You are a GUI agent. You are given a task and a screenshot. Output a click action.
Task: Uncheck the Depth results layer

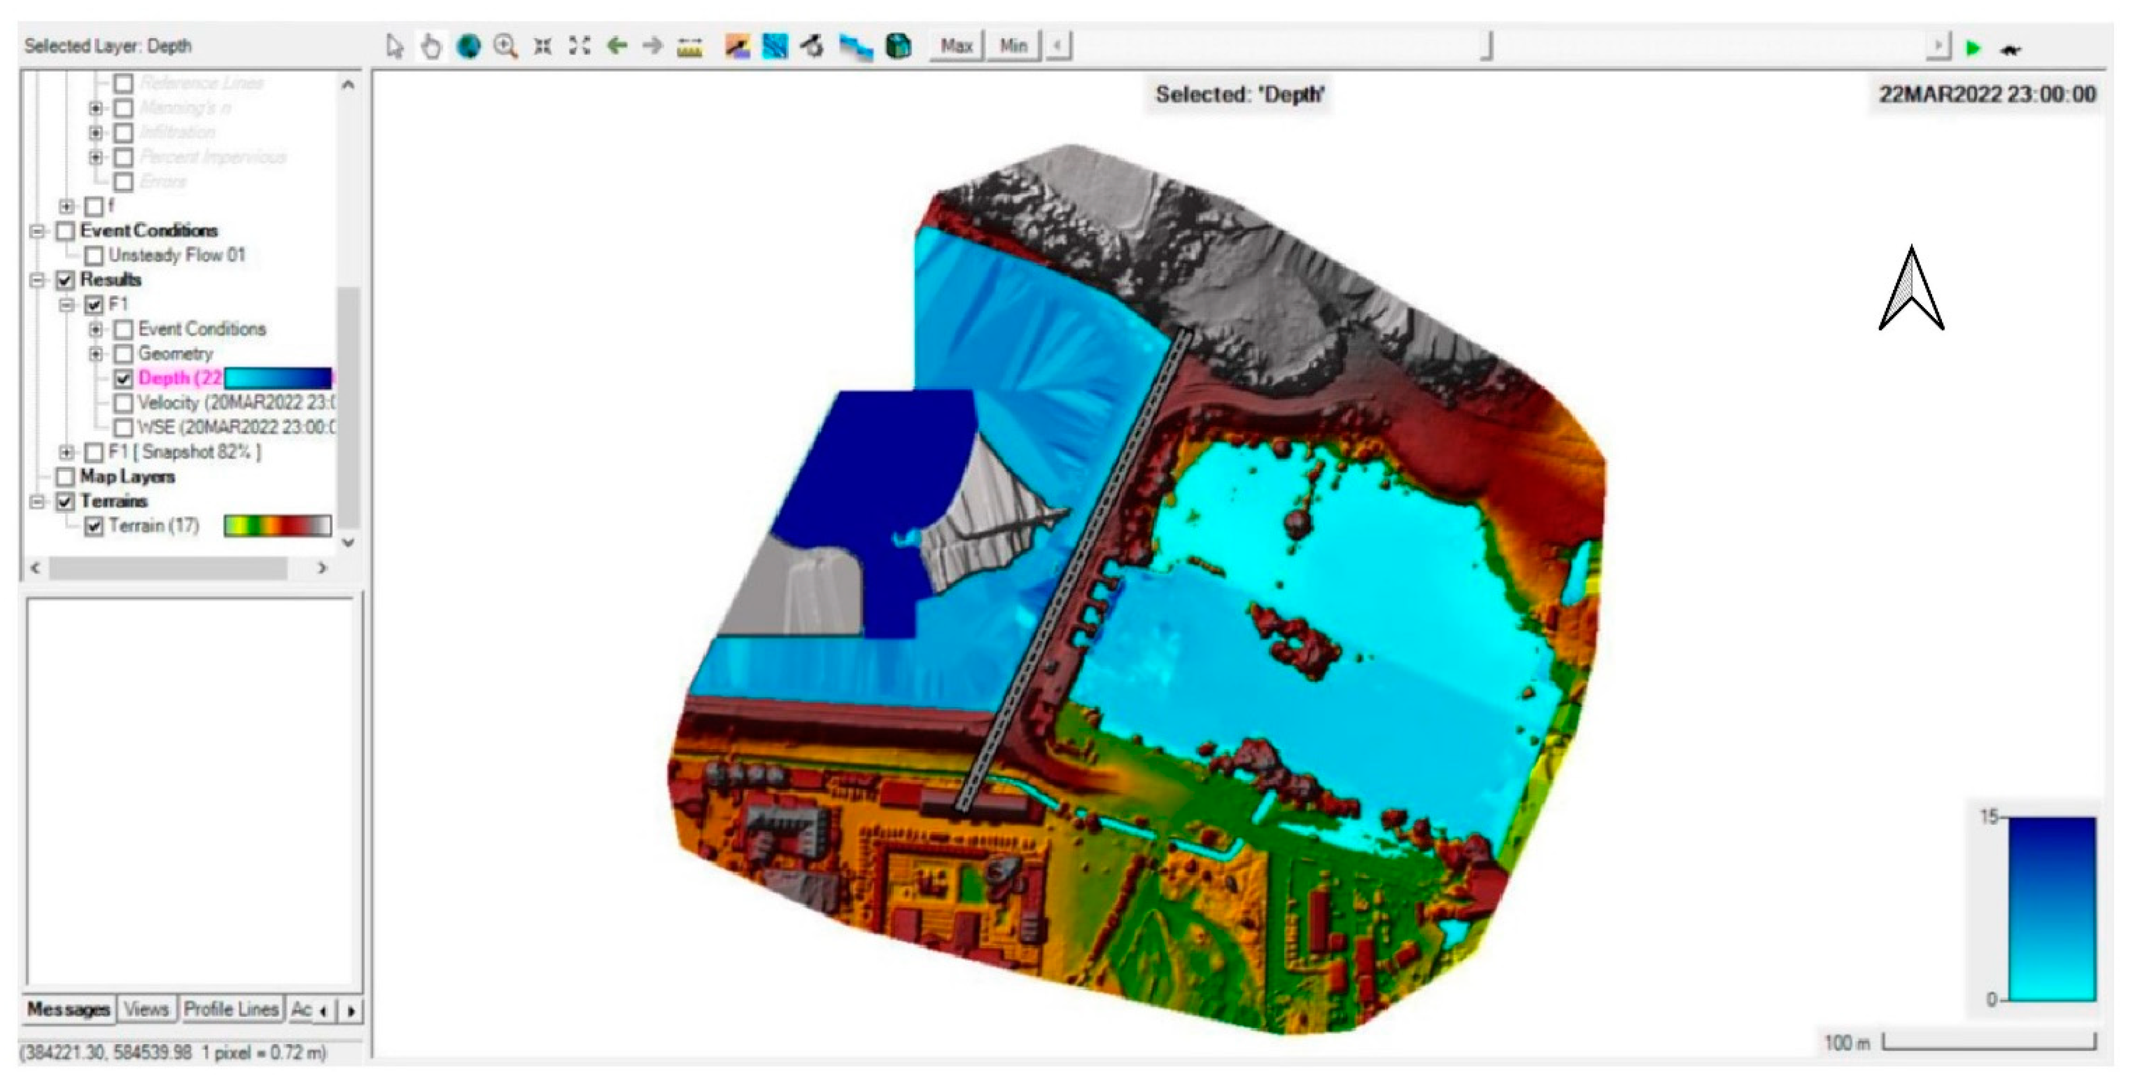123,379
